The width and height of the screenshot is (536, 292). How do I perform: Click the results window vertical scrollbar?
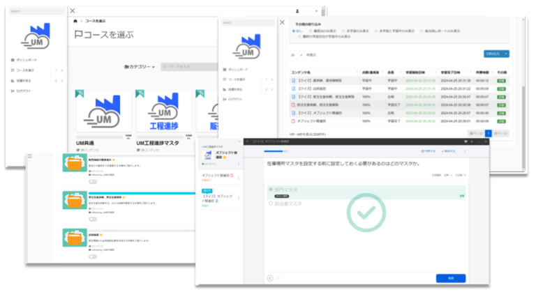tap(523, 128)
